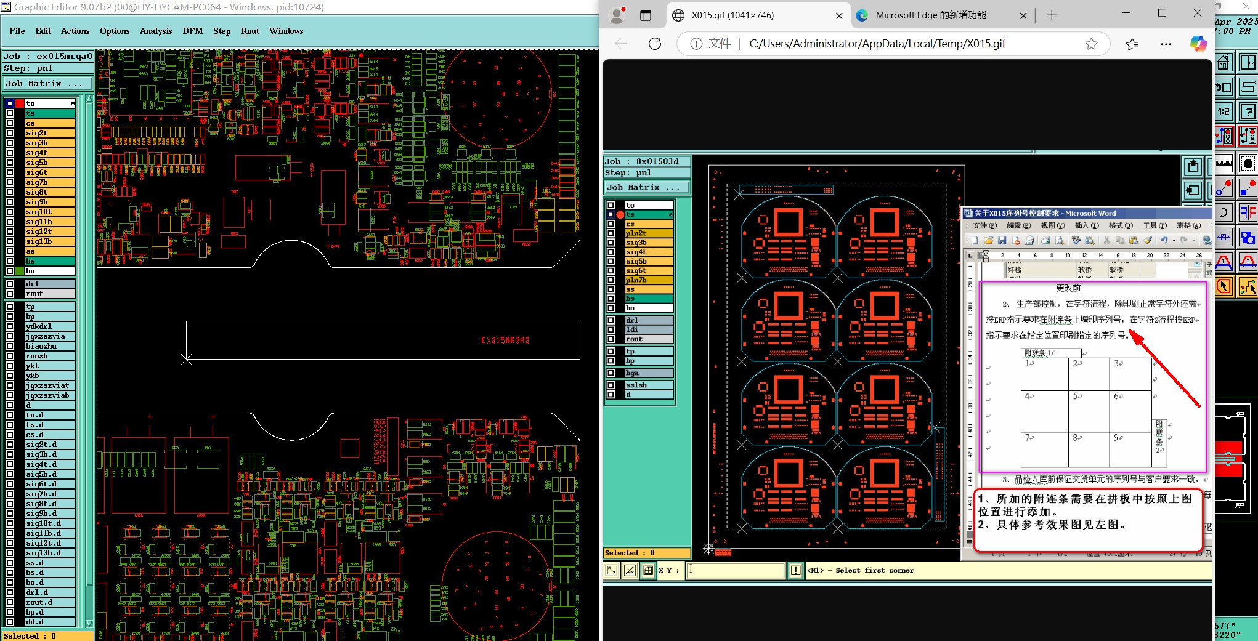Screen dimensions: 1258x641
Task: Open the Edit menu
Action: pos(43,31)
